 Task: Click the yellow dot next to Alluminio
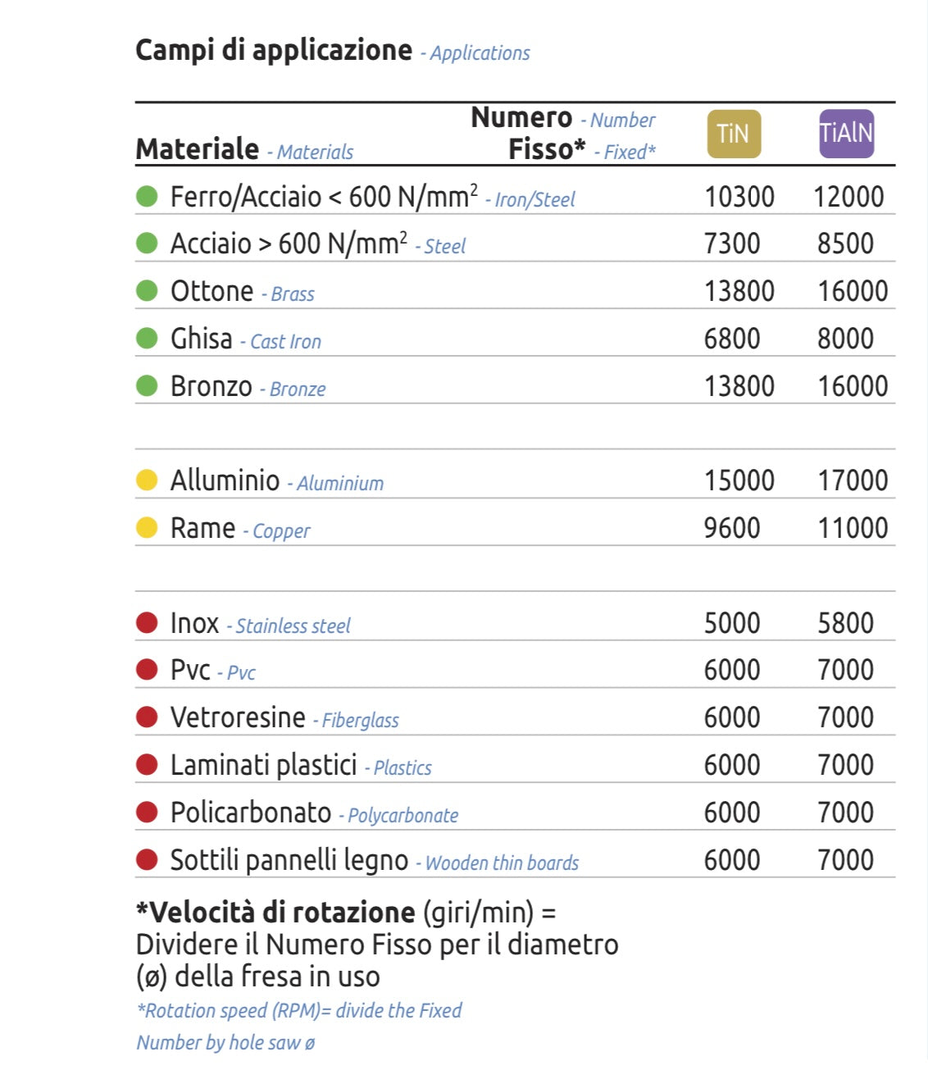(x=147, y=480)
